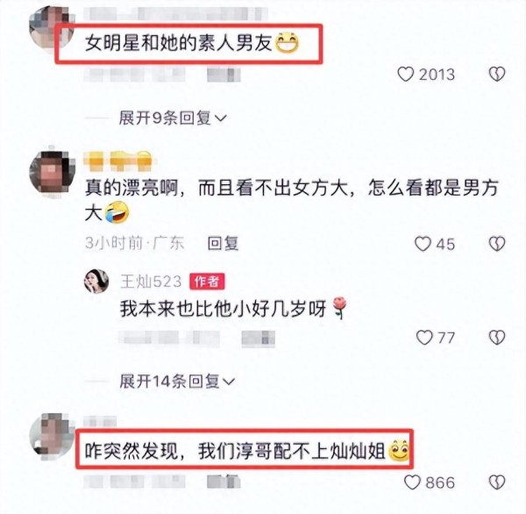Like the comment with 2013 likes
The image size is (526, 514).
coord(406,75)
